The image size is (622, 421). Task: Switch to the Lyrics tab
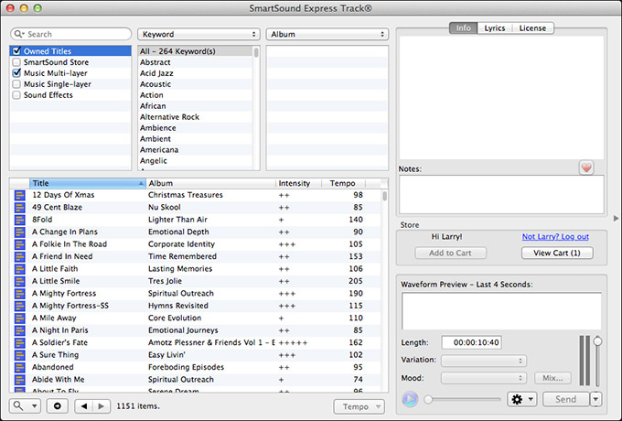495,28
